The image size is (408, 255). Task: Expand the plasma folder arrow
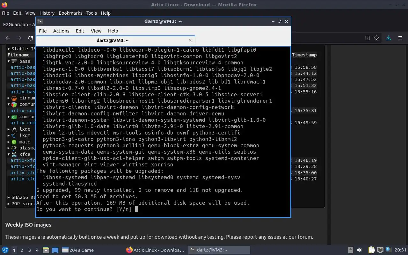9,148
